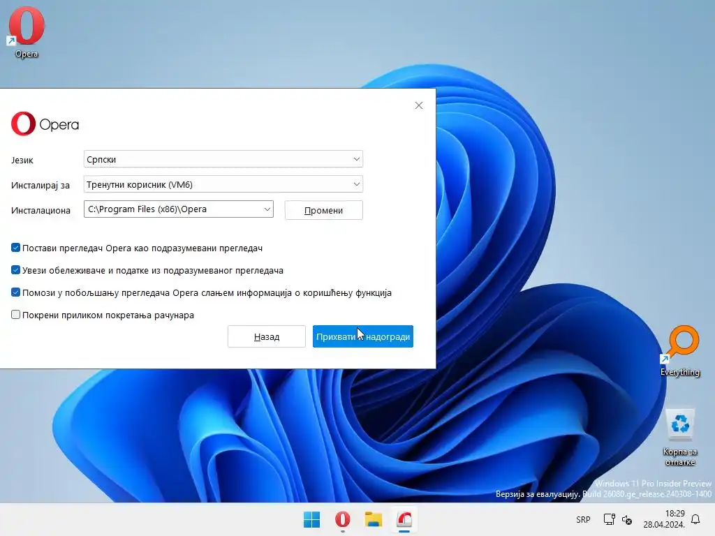715x536 pixels.
Task: Enable launch on computer startup checkbox
Action: coord(15,315)
